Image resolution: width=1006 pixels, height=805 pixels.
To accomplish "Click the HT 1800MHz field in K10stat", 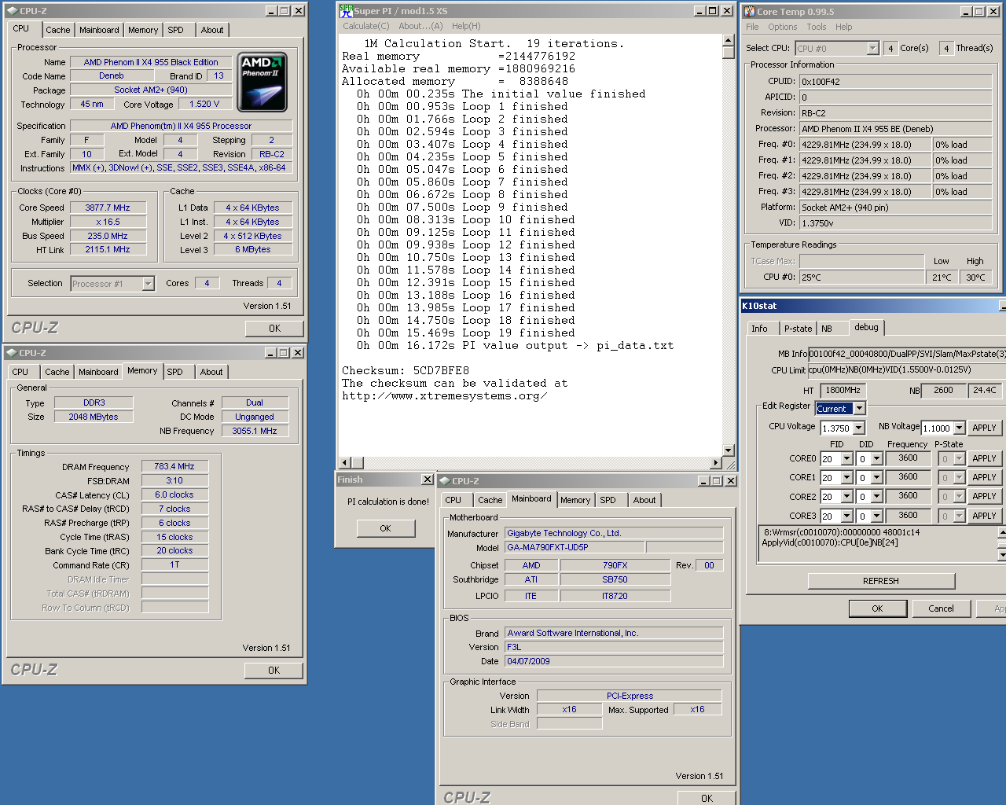I will click(x=843, y=390).
